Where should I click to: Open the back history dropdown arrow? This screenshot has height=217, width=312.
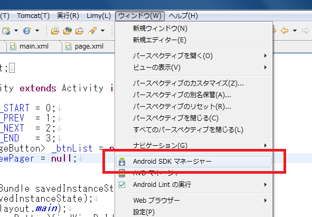pyautogui.click(x=295, y=31)
